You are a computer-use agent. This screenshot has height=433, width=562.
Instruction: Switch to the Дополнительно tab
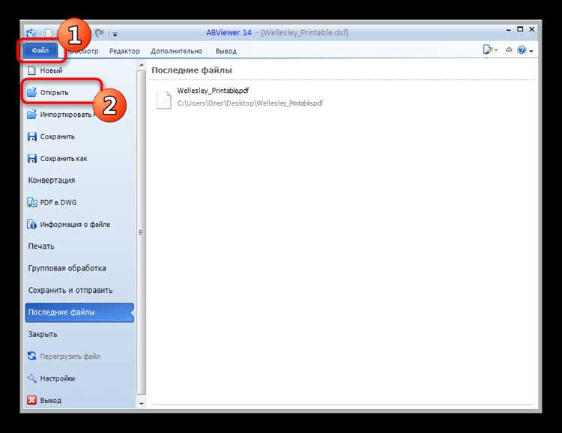[176, 51]
